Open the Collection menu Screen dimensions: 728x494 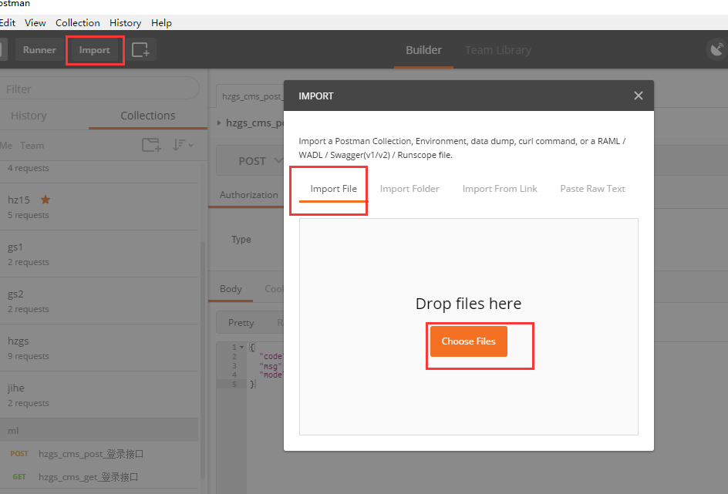click(x=78, y=22)
